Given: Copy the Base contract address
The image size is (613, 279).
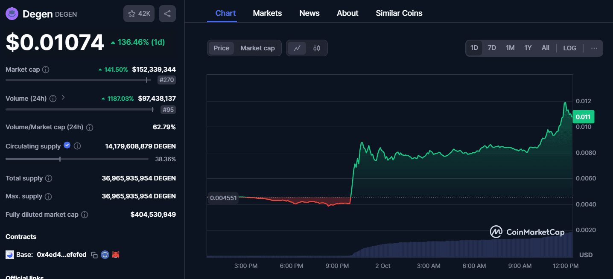Looking at the screenshot, I should tap(94, 255).
